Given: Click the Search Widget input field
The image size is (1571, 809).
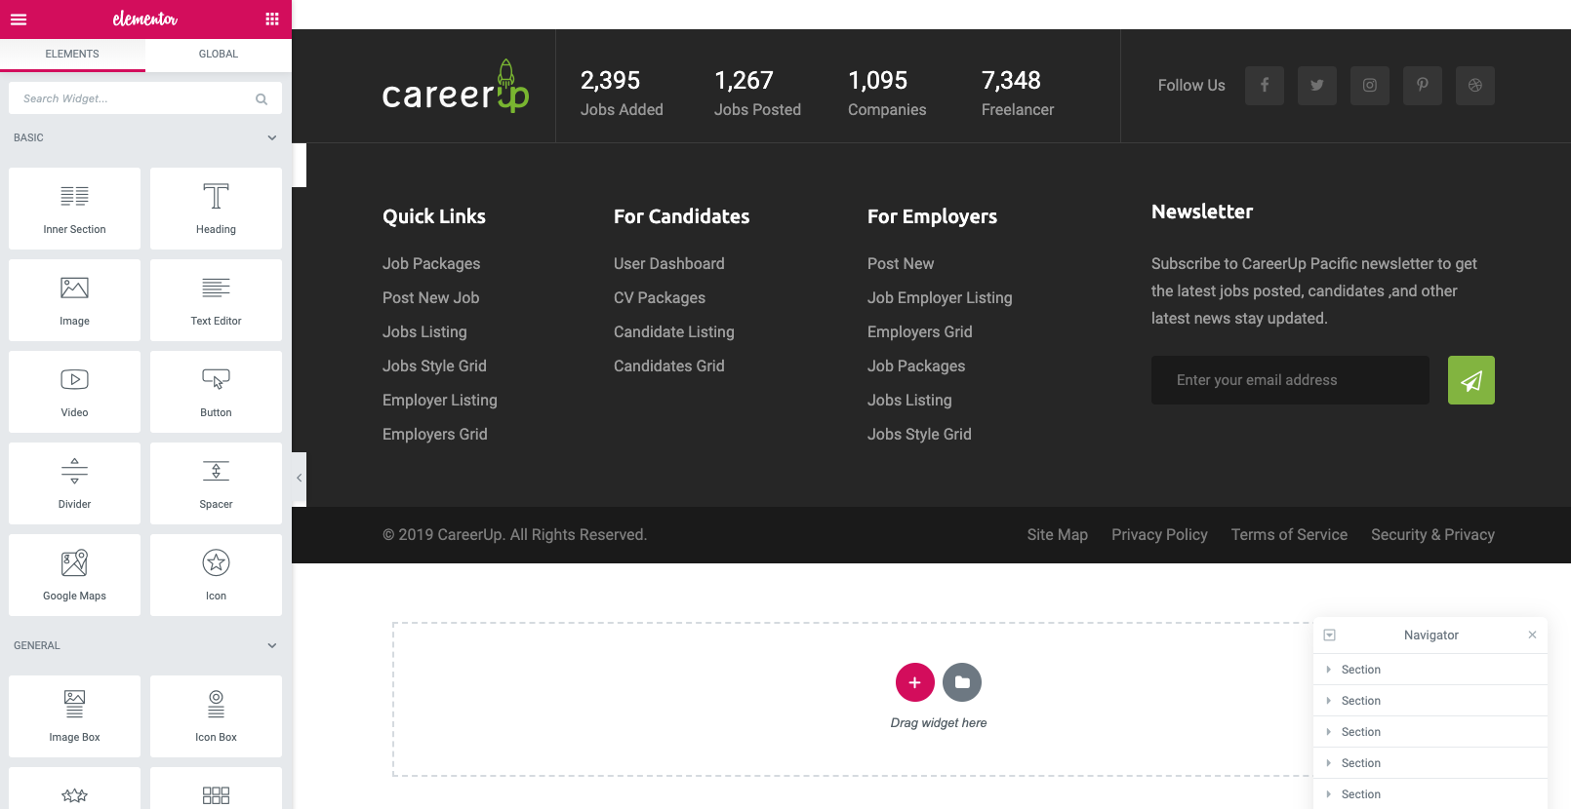Looking at the screenshot, I should coord(135,98).
